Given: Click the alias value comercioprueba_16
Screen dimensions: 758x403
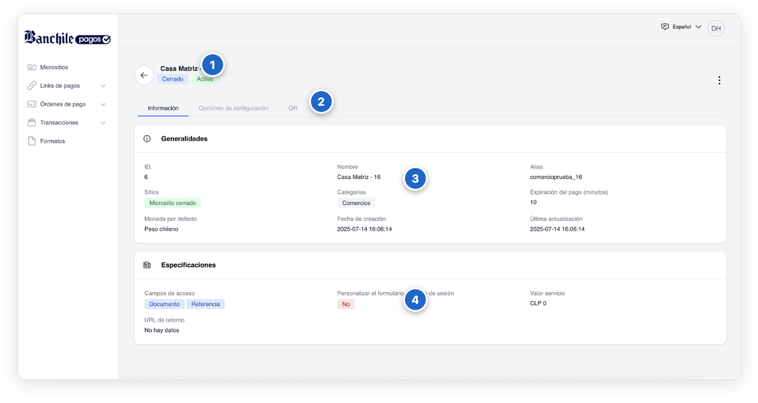Looking at the screenshot, I should pyautogui.click(x=556, y=177).
